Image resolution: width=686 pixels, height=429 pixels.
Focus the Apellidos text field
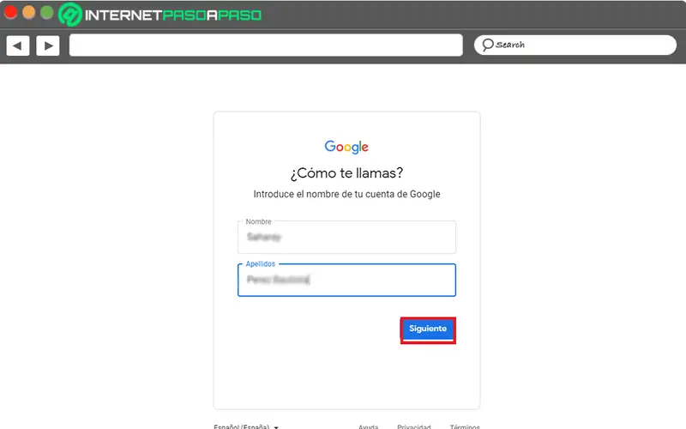[346, 280]
